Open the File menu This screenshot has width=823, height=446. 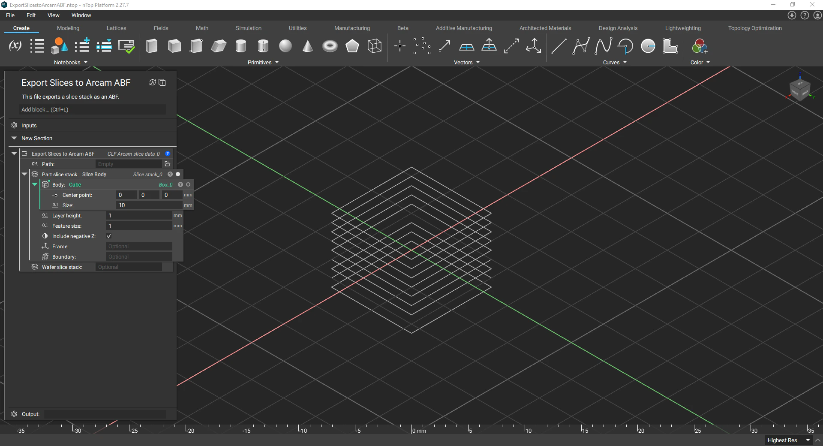click(10, 15)
